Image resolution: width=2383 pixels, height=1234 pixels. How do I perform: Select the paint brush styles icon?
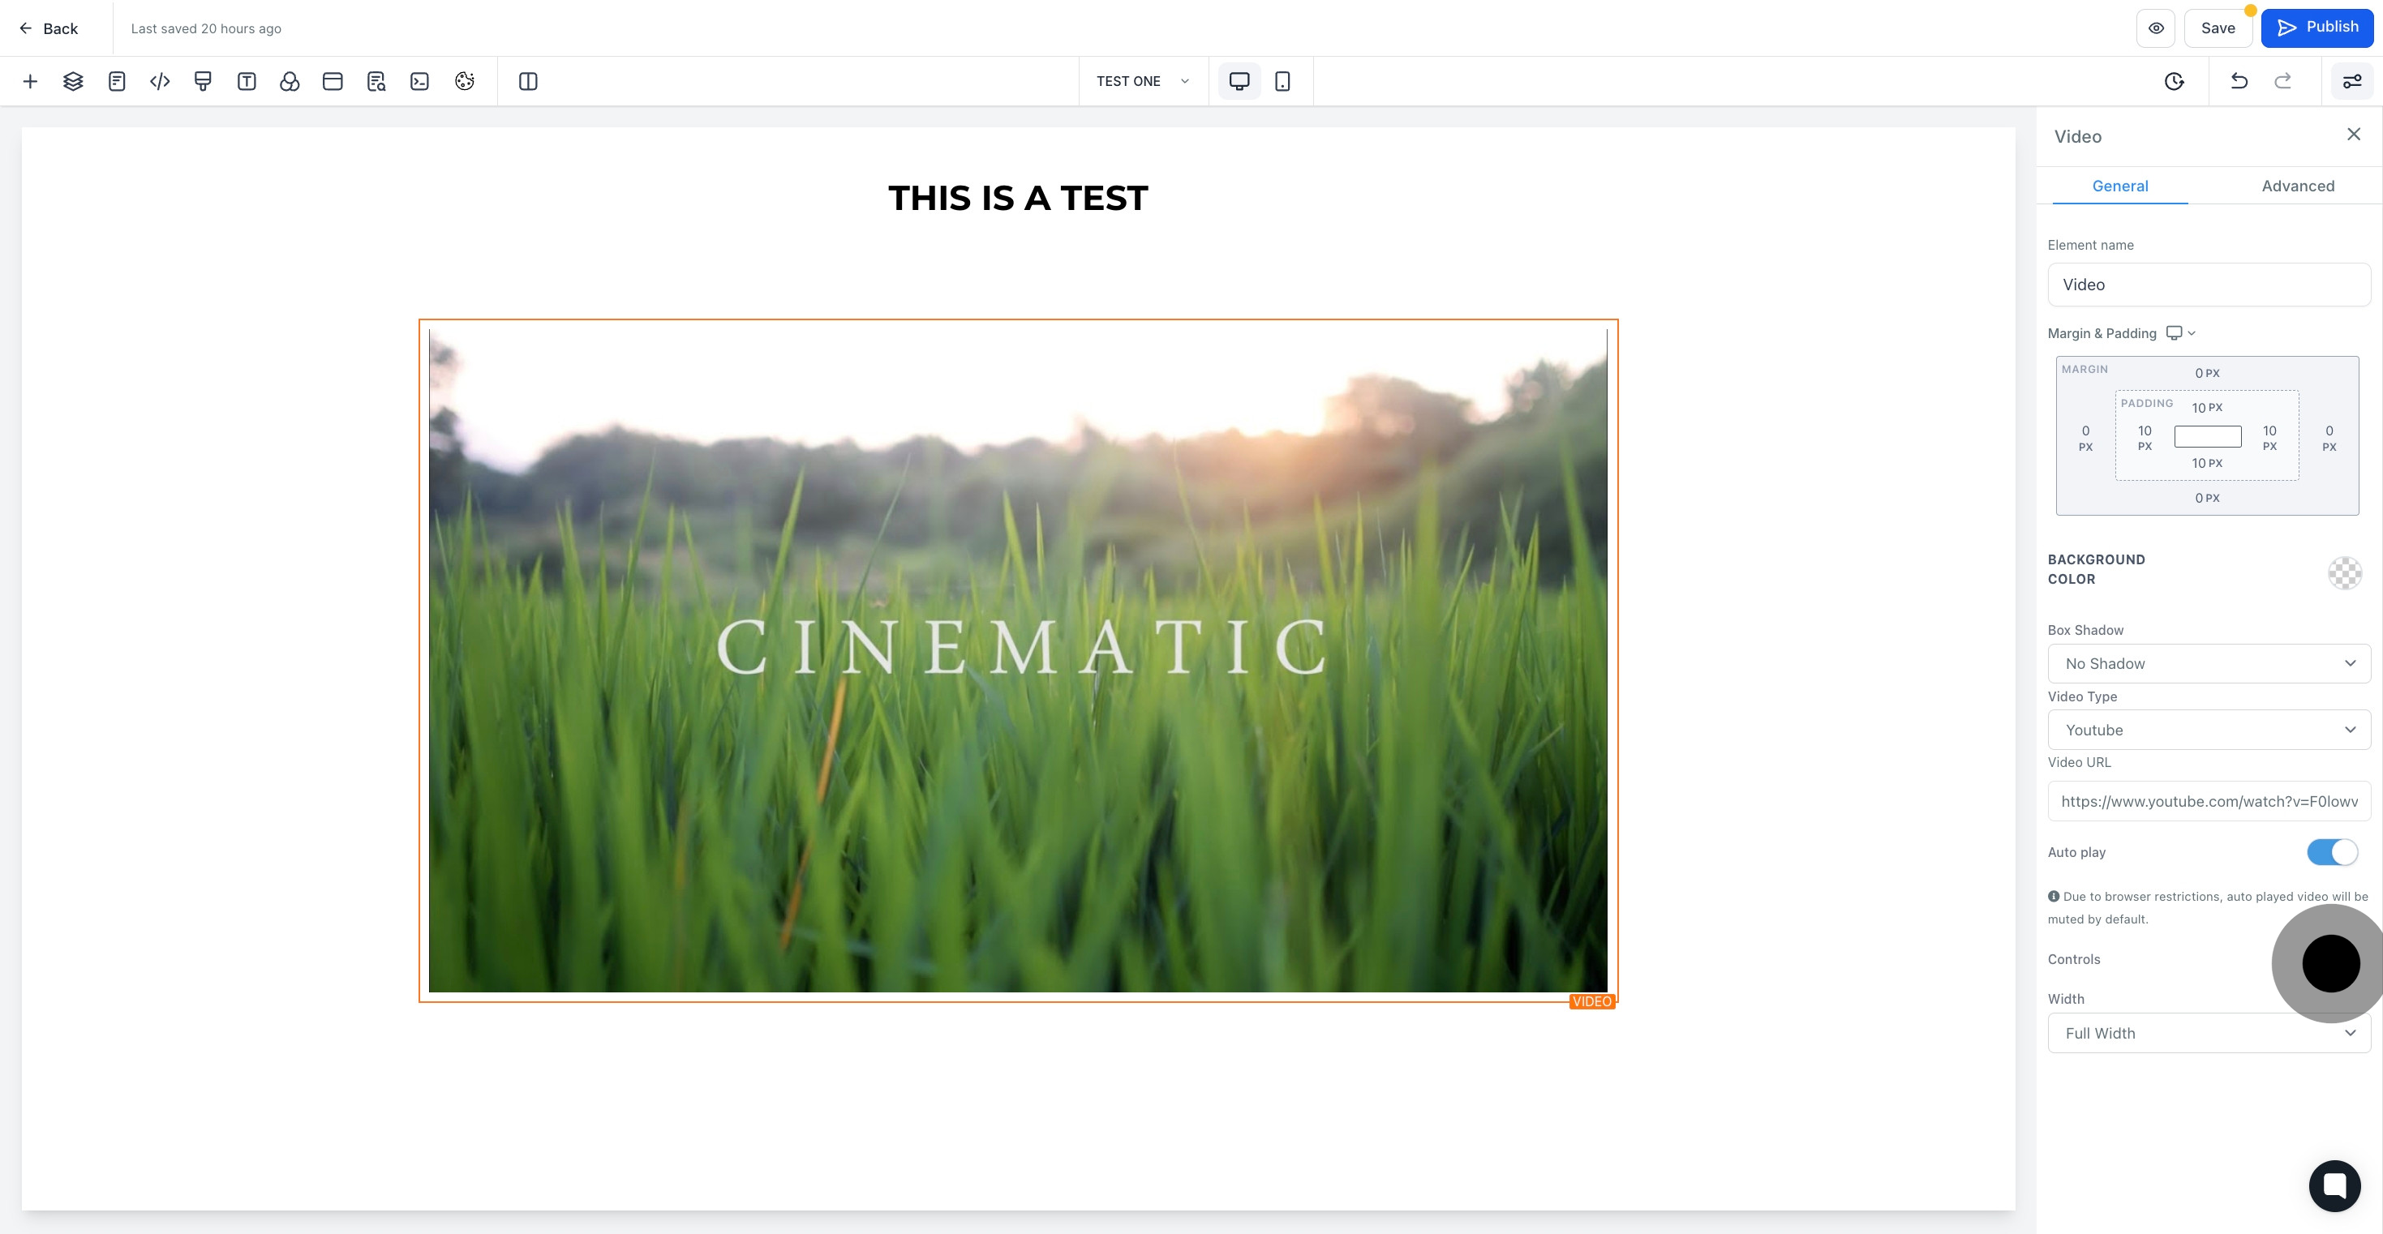tap(203, 81)
